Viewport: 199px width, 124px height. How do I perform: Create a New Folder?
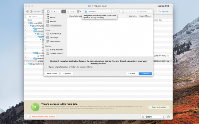tap(52, 74)
